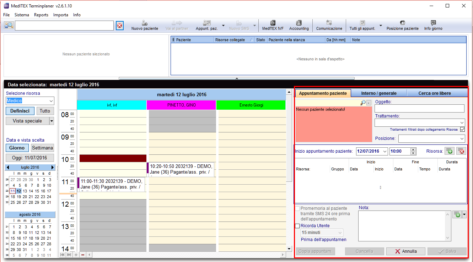Click the Tutto button

[45, 111]
